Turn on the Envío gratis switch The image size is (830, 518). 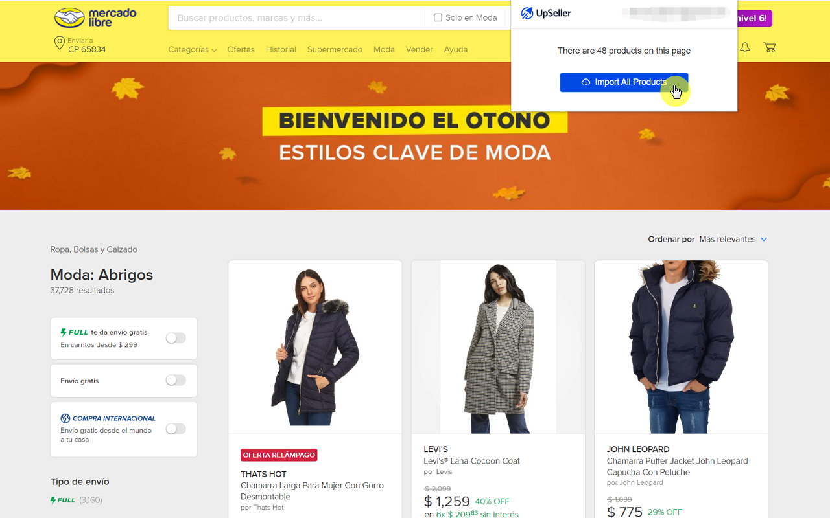coord(176,380)
